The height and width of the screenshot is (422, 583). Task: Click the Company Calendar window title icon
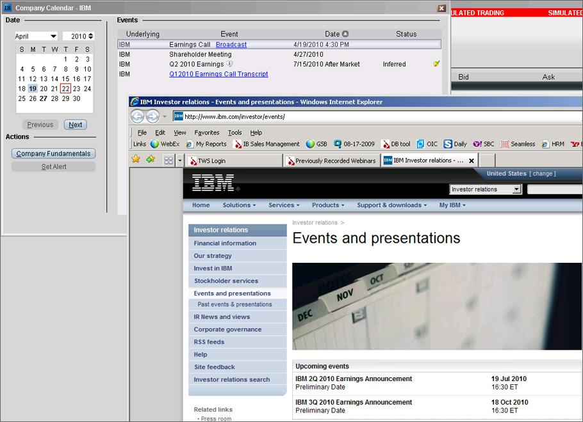coord(8,8)
